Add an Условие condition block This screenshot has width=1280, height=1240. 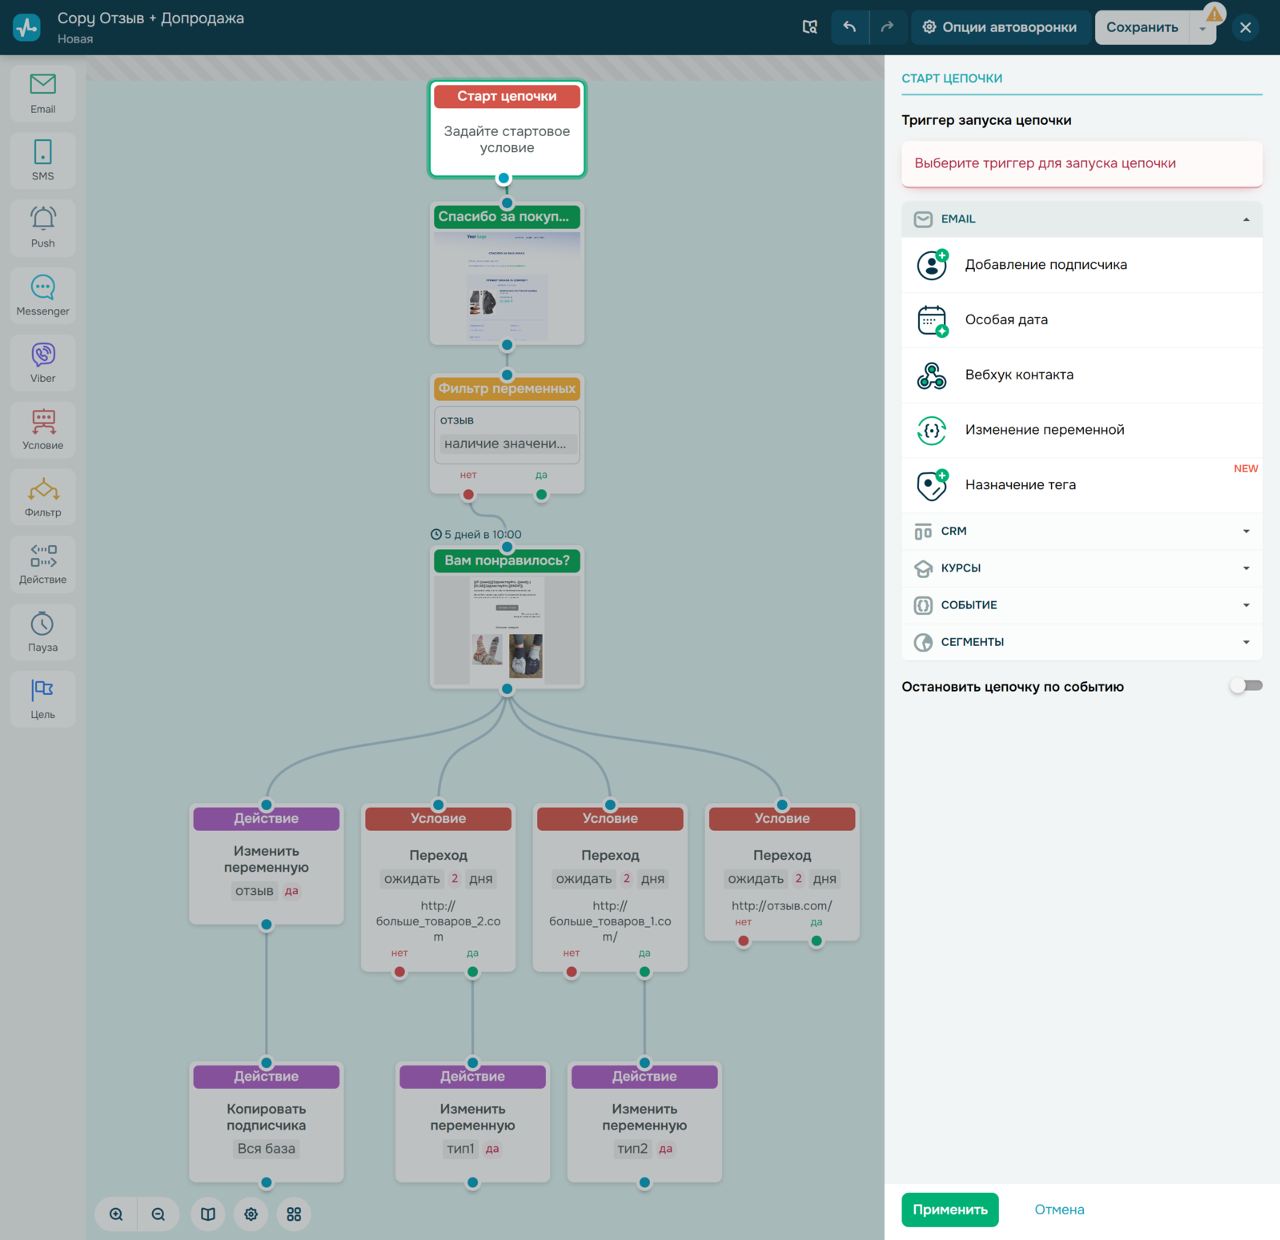(43, 430)
